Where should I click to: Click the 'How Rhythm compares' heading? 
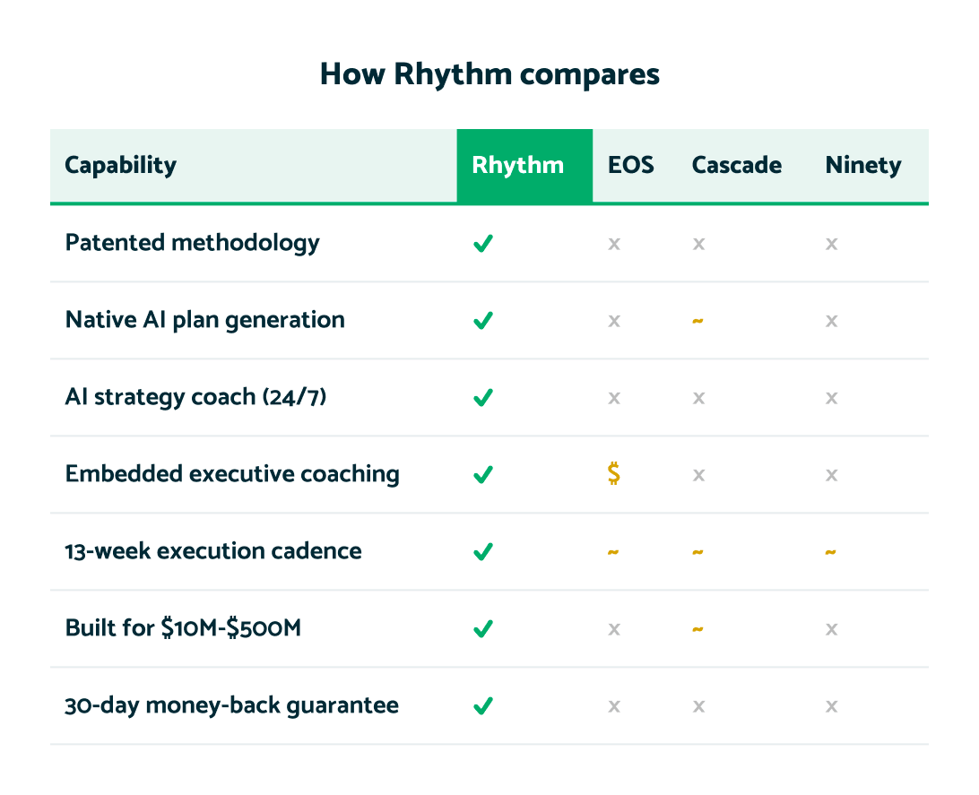coord(489,74)
